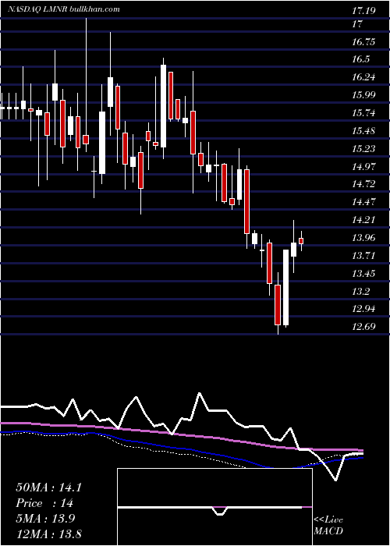Viewport: 390px width, 546px height.
Task: Click the 13.45 price axis label
Action: pyautogui.click(x=363, y=273)
